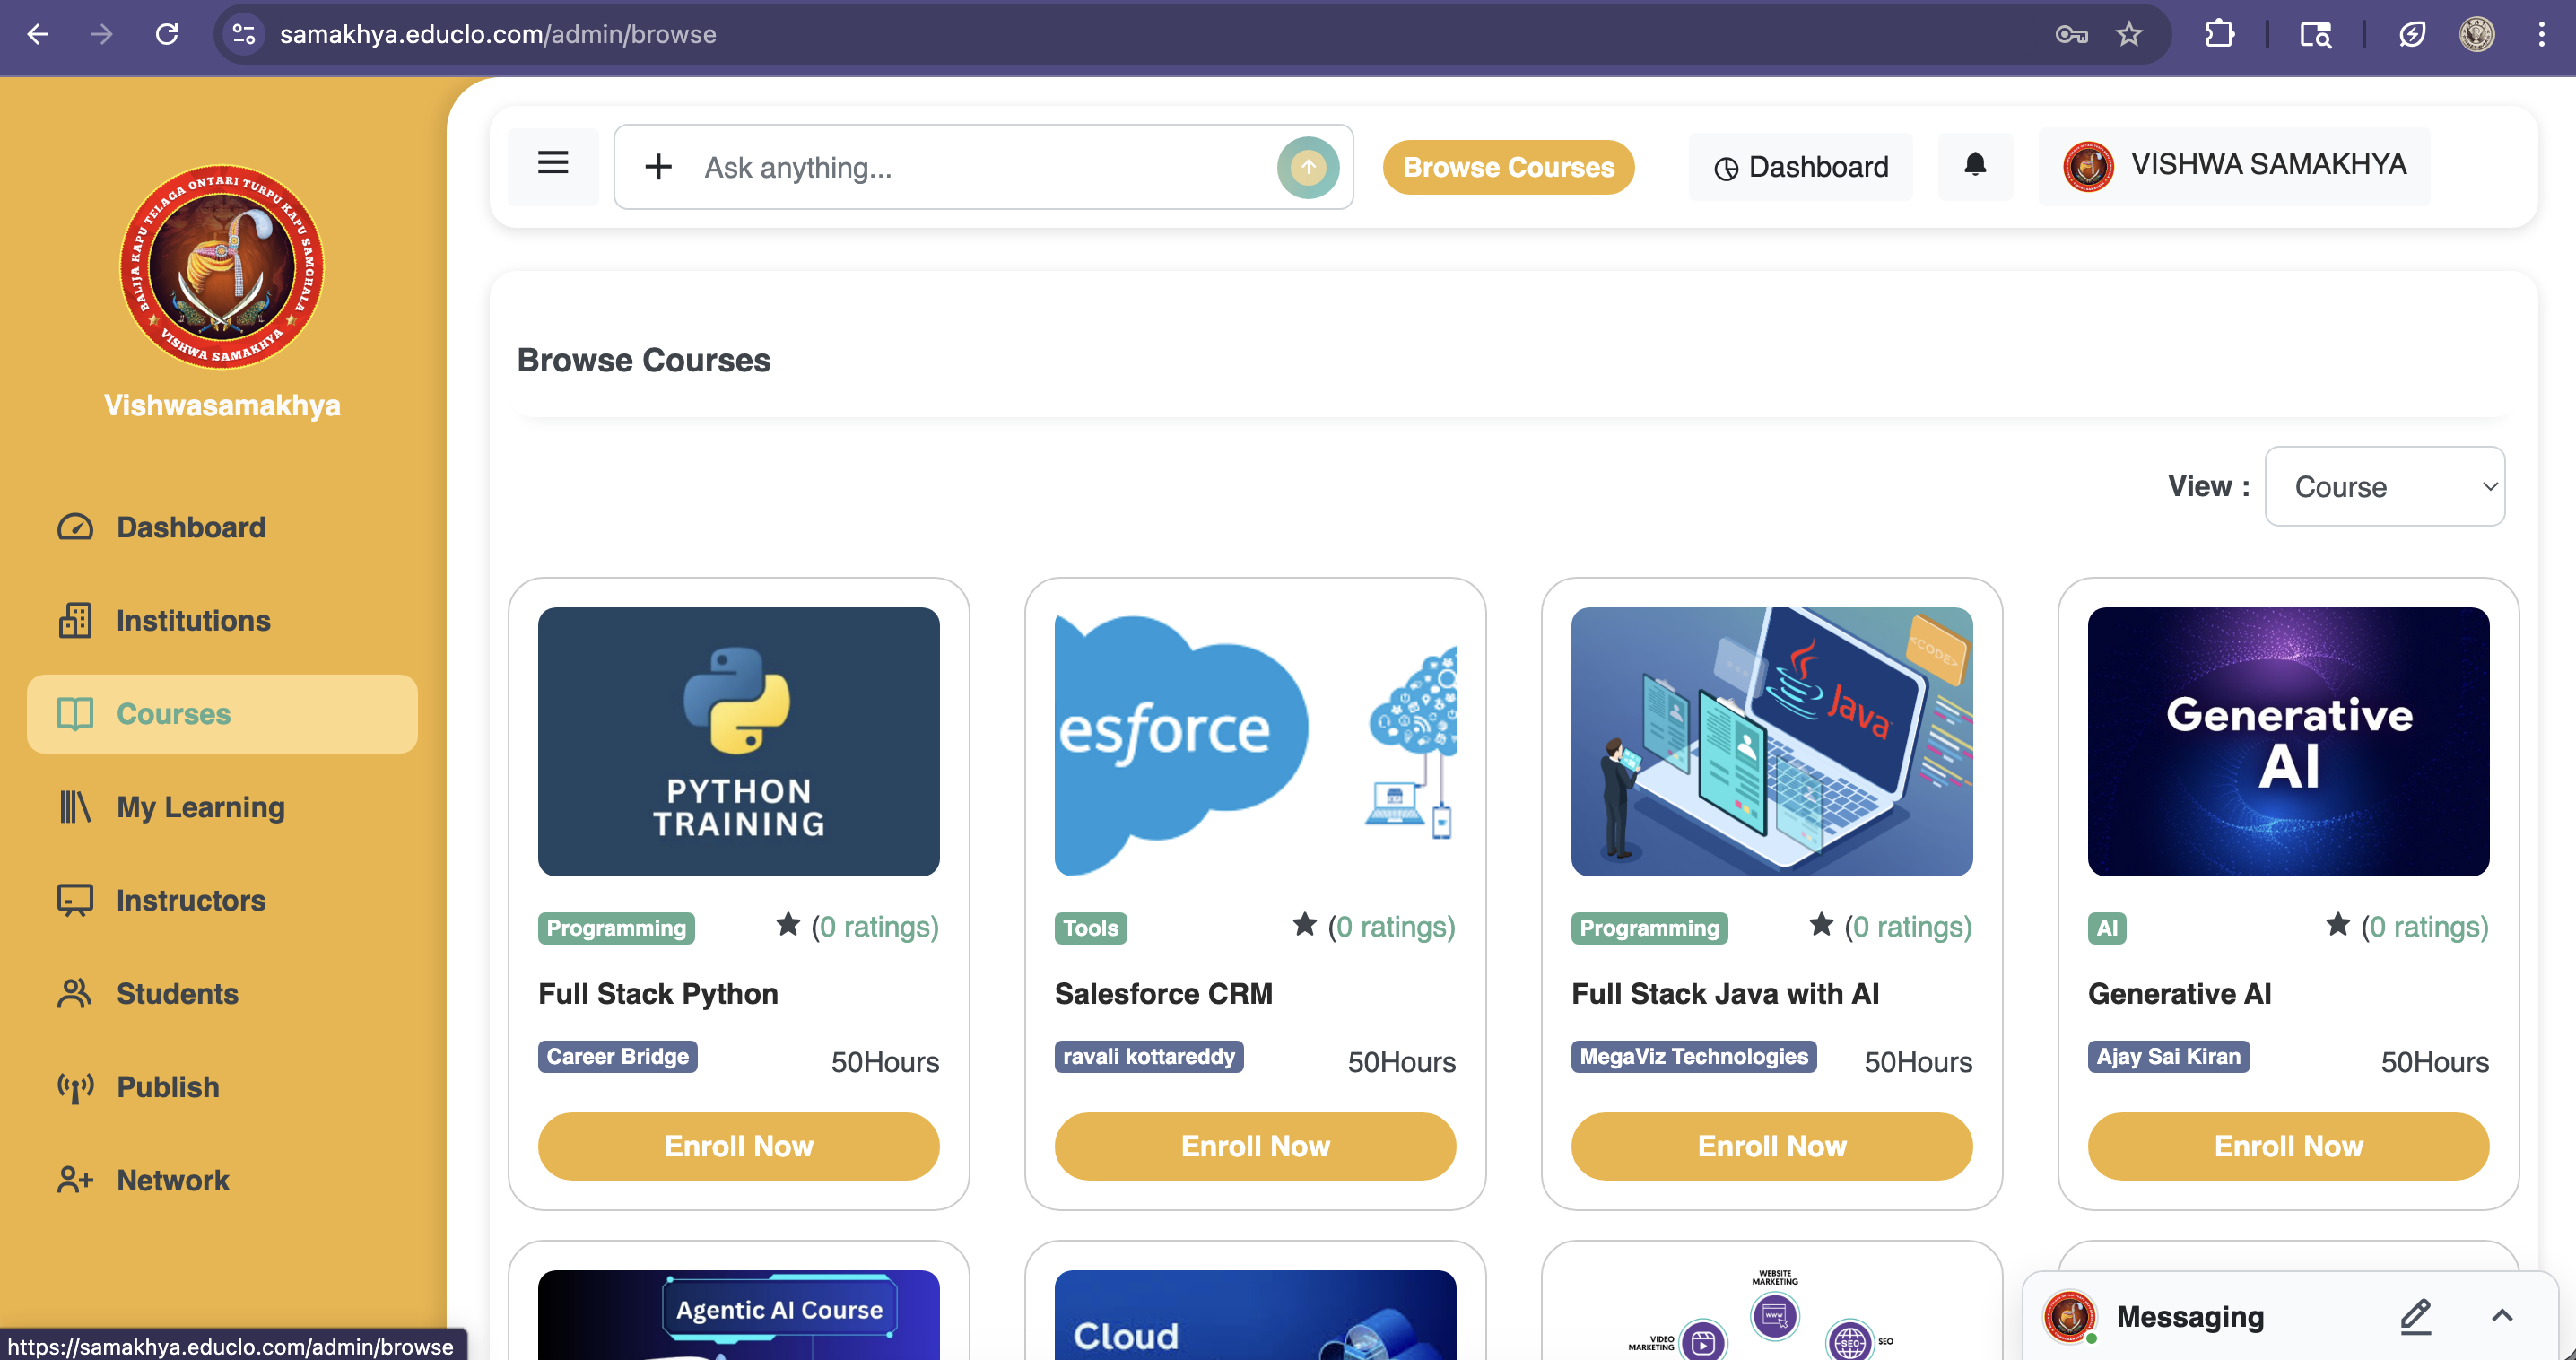Image resolution: width=2576 pixels, height=1360 pixels.
Task: Open site information icon in address bar
Action: click(x=244, y=34)
